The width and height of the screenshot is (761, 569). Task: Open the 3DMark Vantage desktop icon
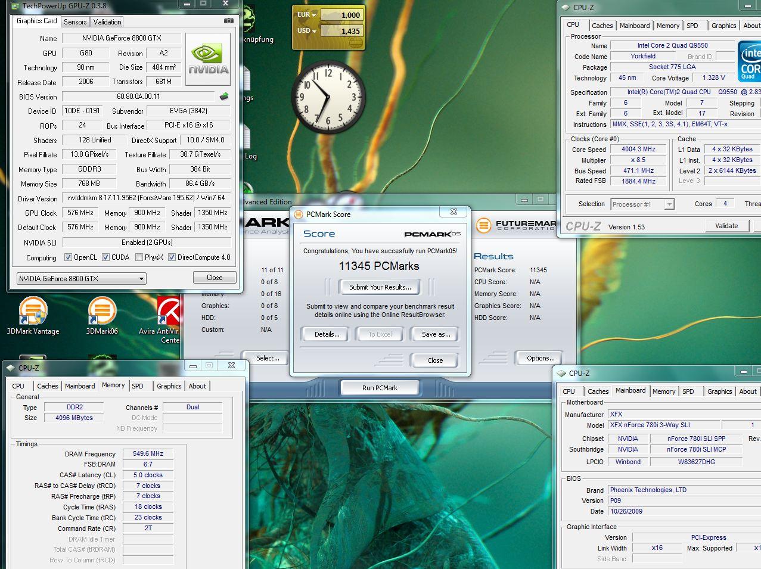[x=33, y=316]
